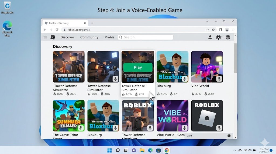Click the page vertical scrollbar thumb
Screen dimensions: 276x154
click(235, 58)
